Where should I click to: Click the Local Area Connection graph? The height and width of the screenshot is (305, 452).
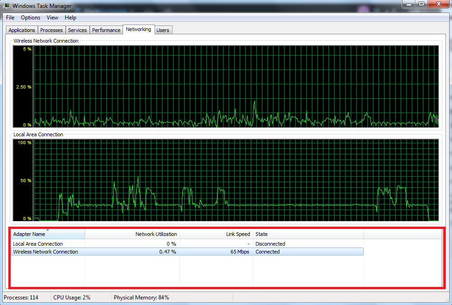point(226,180)
